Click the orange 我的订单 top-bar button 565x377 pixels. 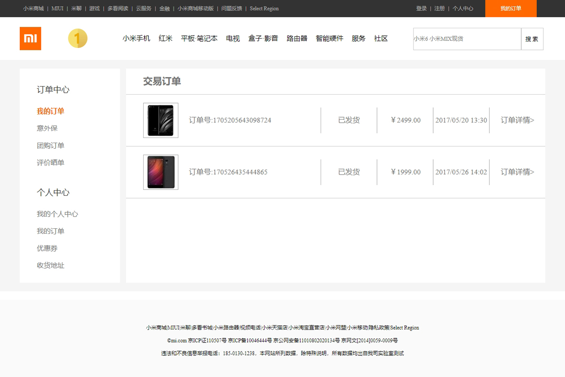[511, 8]
